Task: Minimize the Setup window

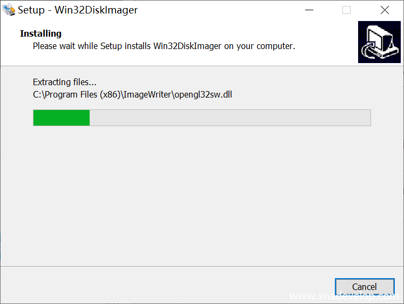Action: 309,10
